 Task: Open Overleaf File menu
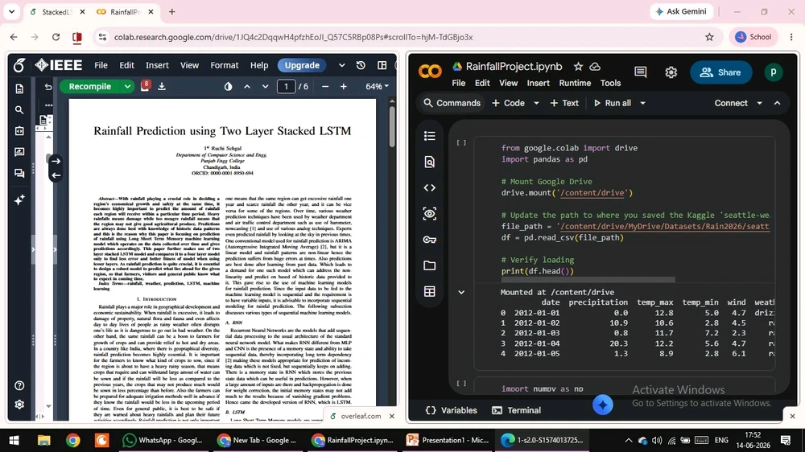[101, 65]
